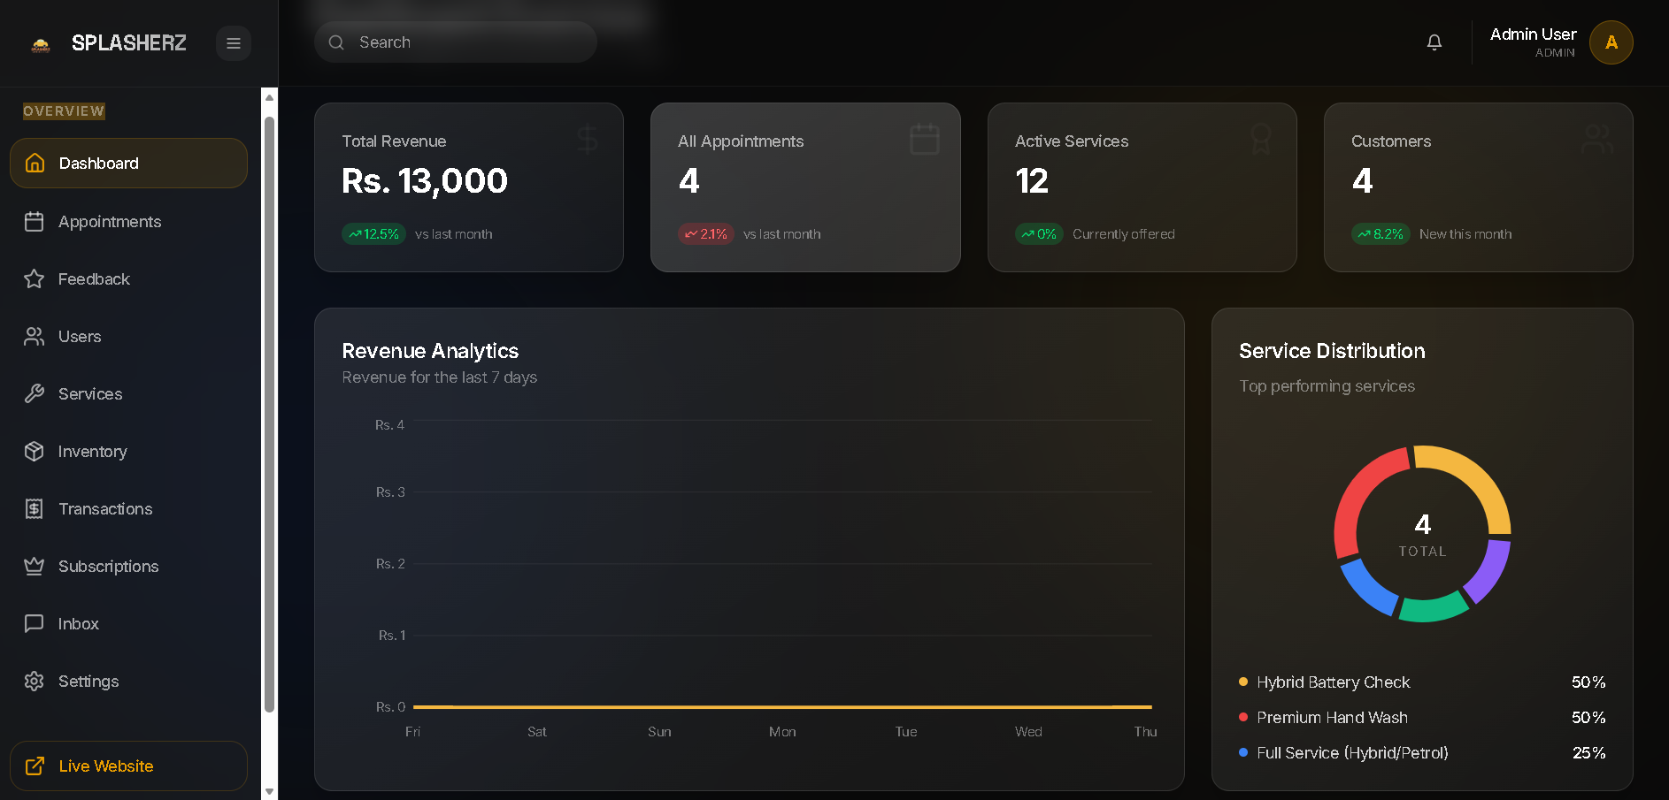
Task: Open the Feedback page
Action: coord(128,279)
